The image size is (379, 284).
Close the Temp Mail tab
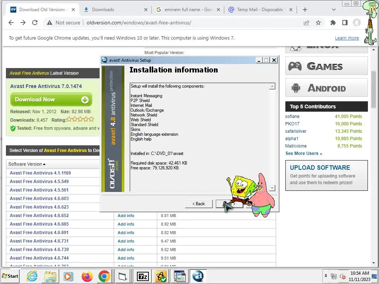[291, 10]
